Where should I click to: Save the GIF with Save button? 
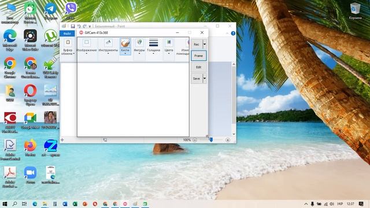coord(197,79)
